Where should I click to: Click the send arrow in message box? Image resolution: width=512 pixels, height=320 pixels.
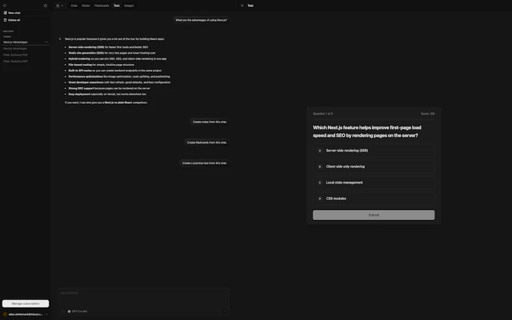click(224, 311)
